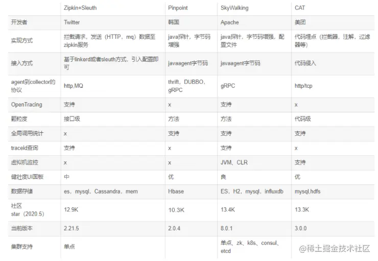Screen dimensions: 378x261
Task: Click the 'Pinpoint' column header
Action: (178, 8)
